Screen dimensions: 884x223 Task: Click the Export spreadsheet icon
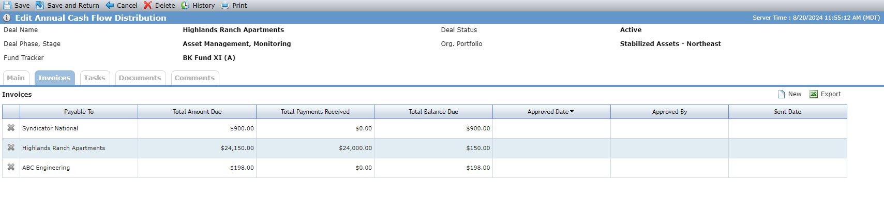pyautogui.click(x=814, y=94)
